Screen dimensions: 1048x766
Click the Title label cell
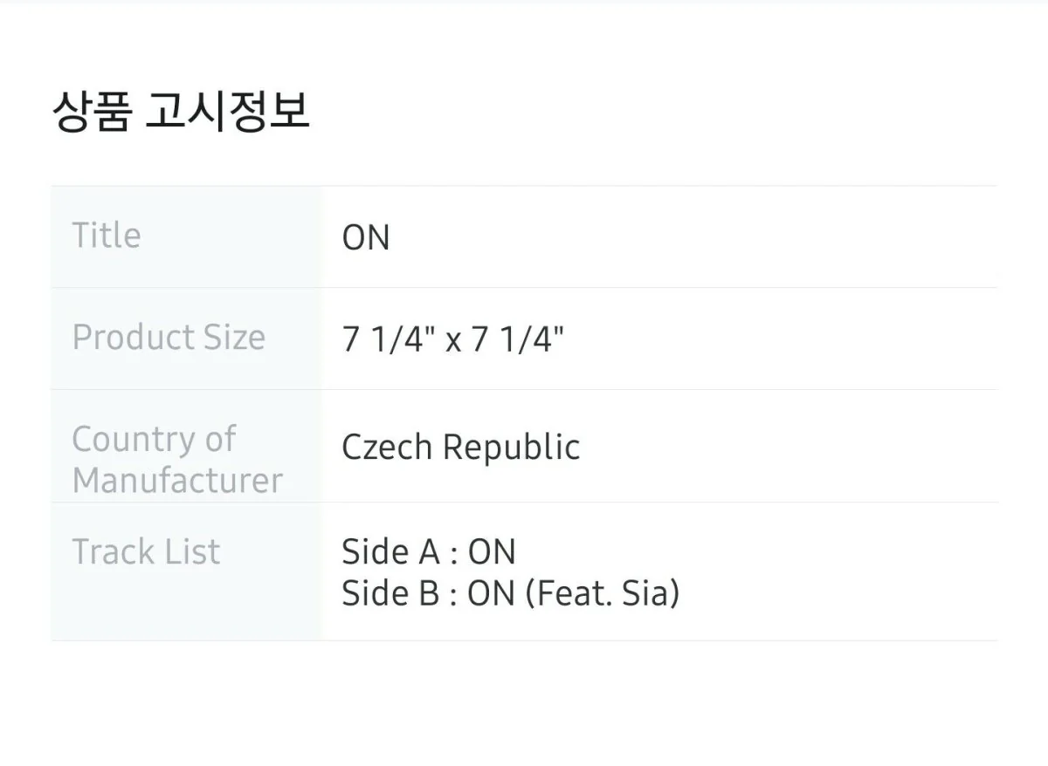(x=106, y=236)
